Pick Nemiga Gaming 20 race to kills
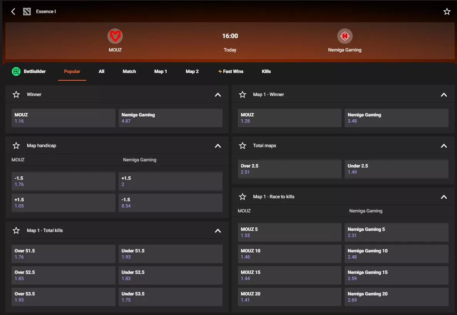 click(x=397, y=297)
